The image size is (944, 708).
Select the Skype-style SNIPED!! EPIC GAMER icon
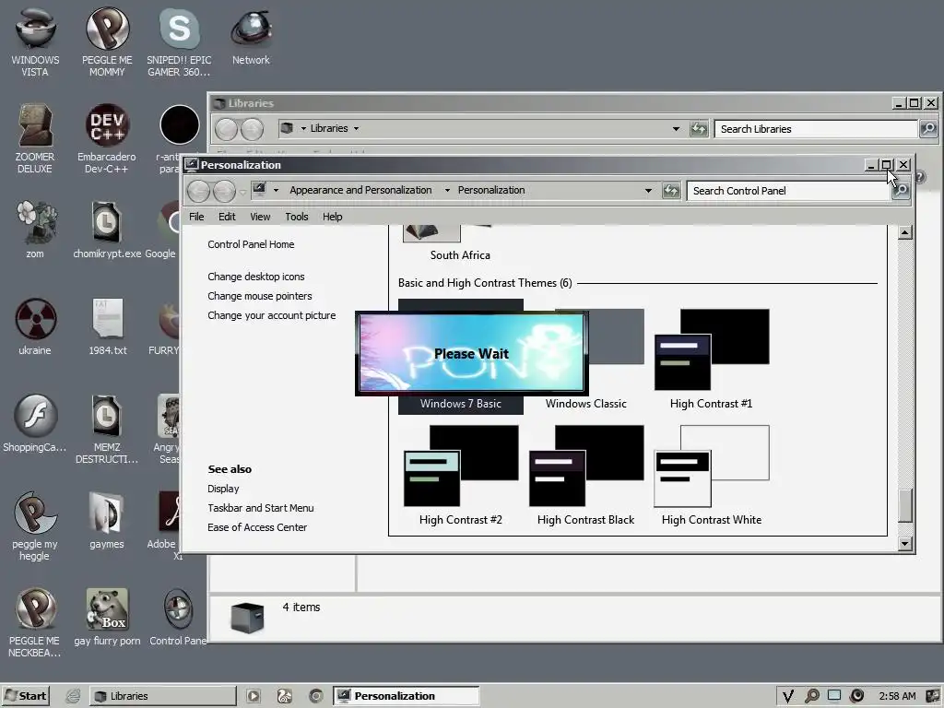(x=179, y=41)
